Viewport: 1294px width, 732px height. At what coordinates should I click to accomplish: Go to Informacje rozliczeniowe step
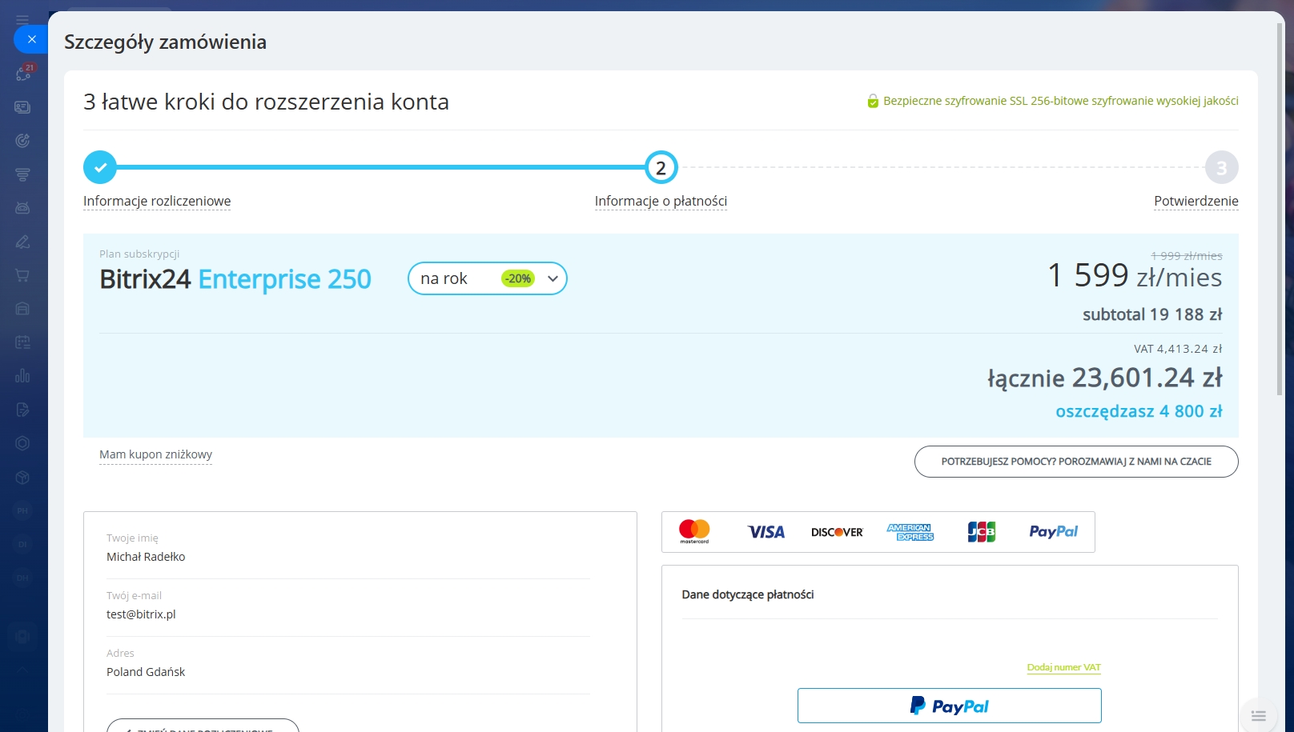[157, 201]
